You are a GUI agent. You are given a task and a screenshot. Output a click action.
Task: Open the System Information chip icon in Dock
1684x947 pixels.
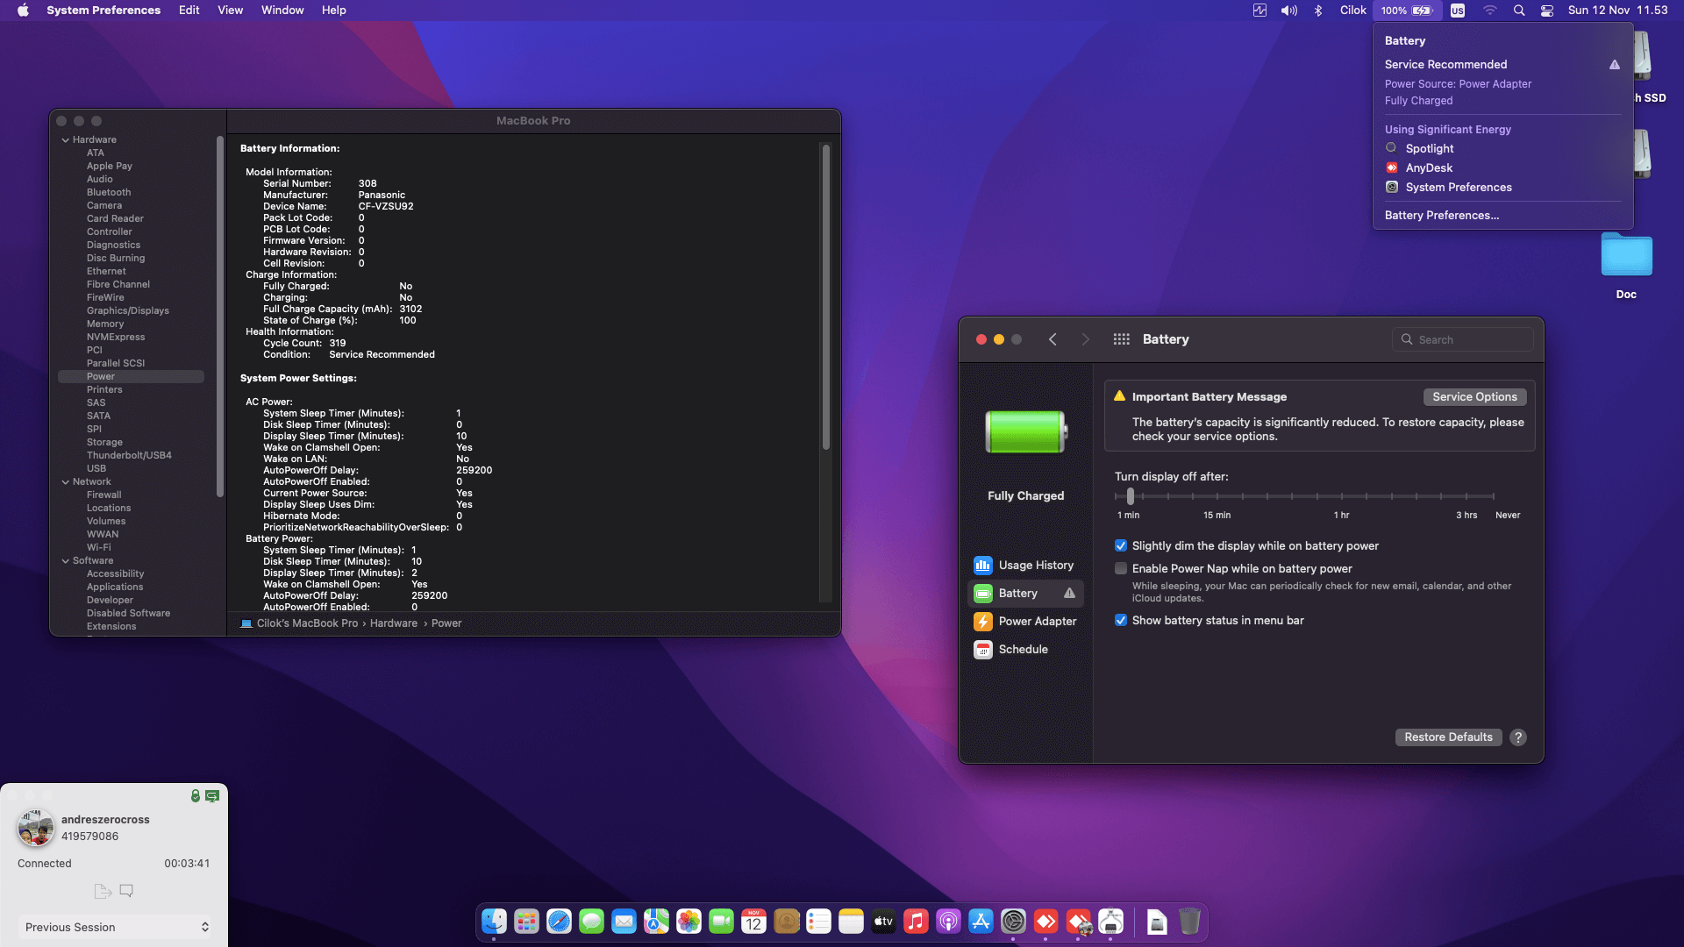(1110, 922)
